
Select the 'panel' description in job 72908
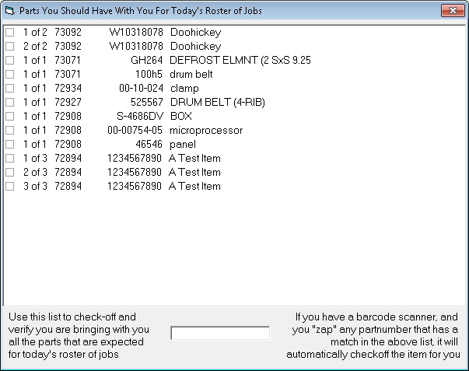183,145
